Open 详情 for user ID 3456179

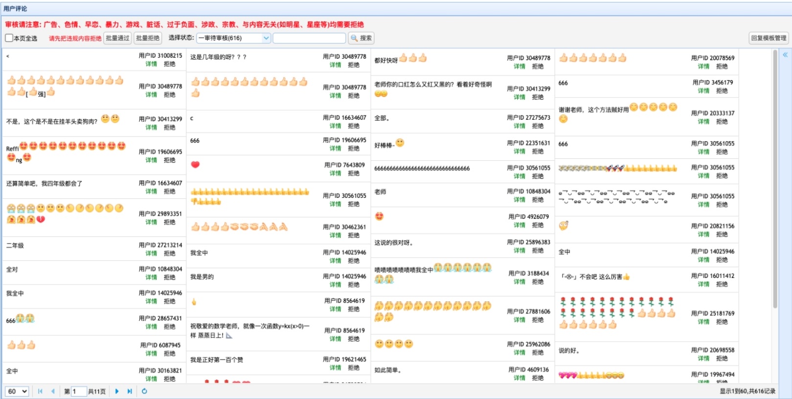[703, 91]
